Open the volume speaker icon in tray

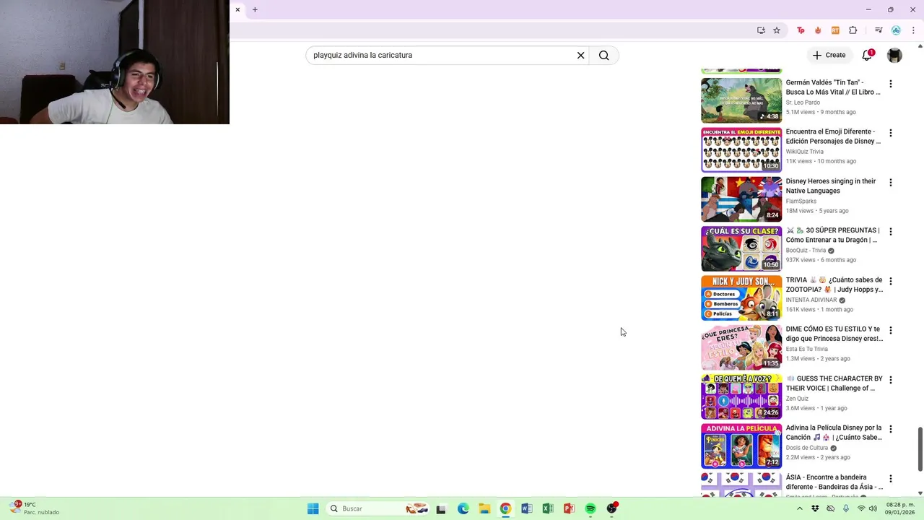coord(873,508)
